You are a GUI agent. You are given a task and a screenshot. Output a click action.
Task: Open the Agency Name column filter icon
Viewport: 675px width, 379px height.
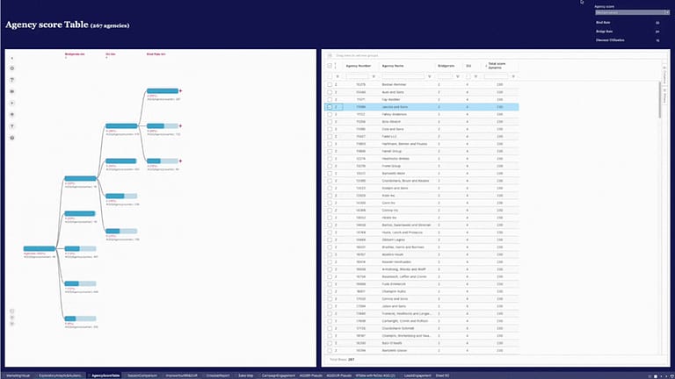tap(429, 76)
